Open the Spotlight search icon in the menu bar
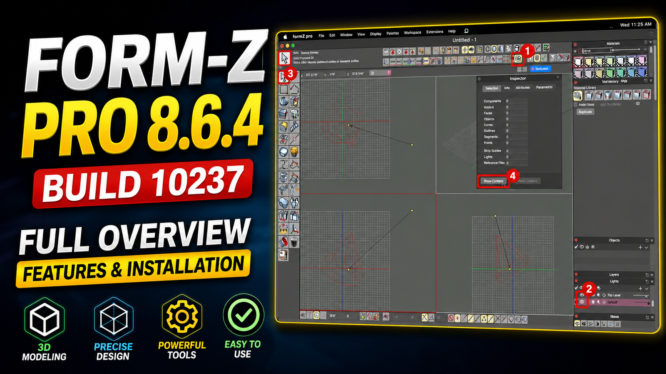Image resolution: width=666 pixels, height=374 pixels. pyautogui.click(x=466, y=31)
